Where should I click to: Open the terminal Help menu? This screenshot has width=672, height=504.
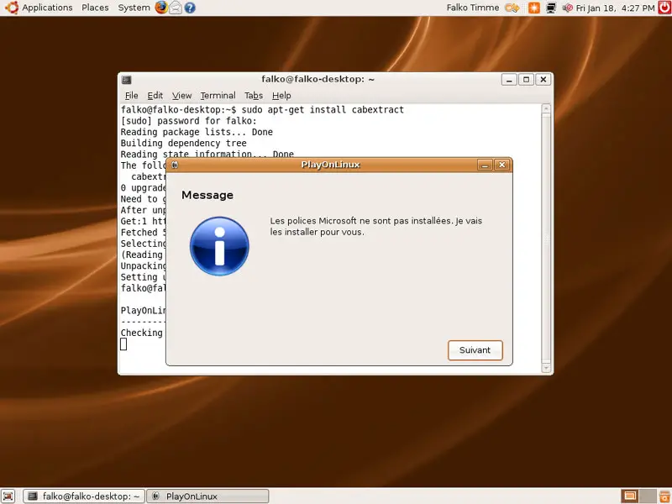pyautogui.click(x=281, y=96)
